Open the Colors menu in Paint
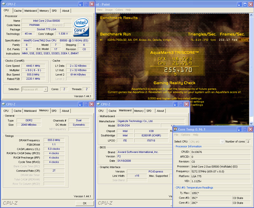Screen dimensions: 254x208 pyautogui.click(x=119, y=10)
